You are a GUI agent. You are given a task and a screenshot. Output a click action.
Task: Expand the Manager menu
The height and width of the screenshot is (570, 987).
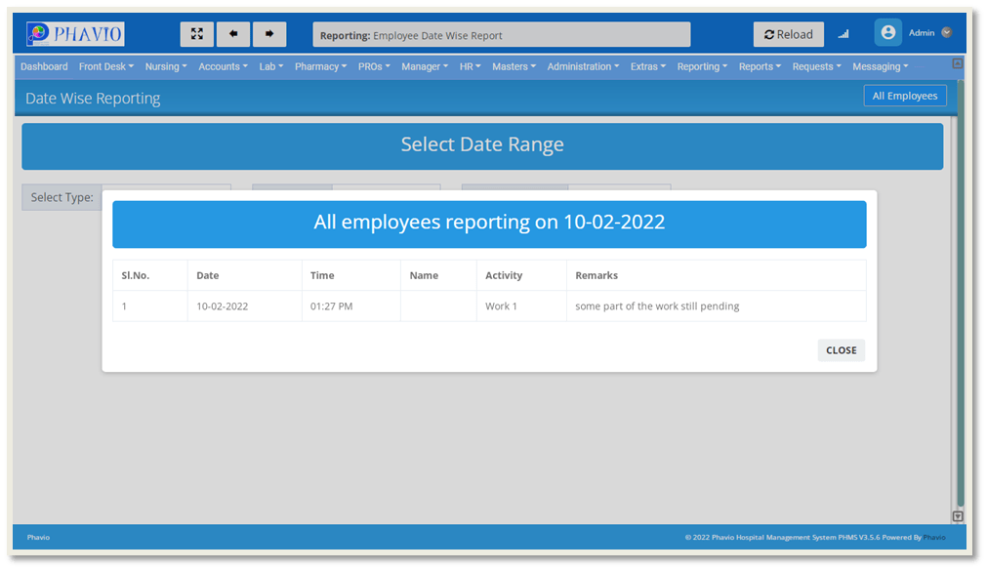pos(425,66)
